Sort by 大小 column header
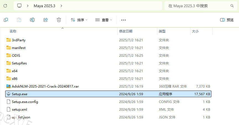The image size is (239, 125). (195, 31)
